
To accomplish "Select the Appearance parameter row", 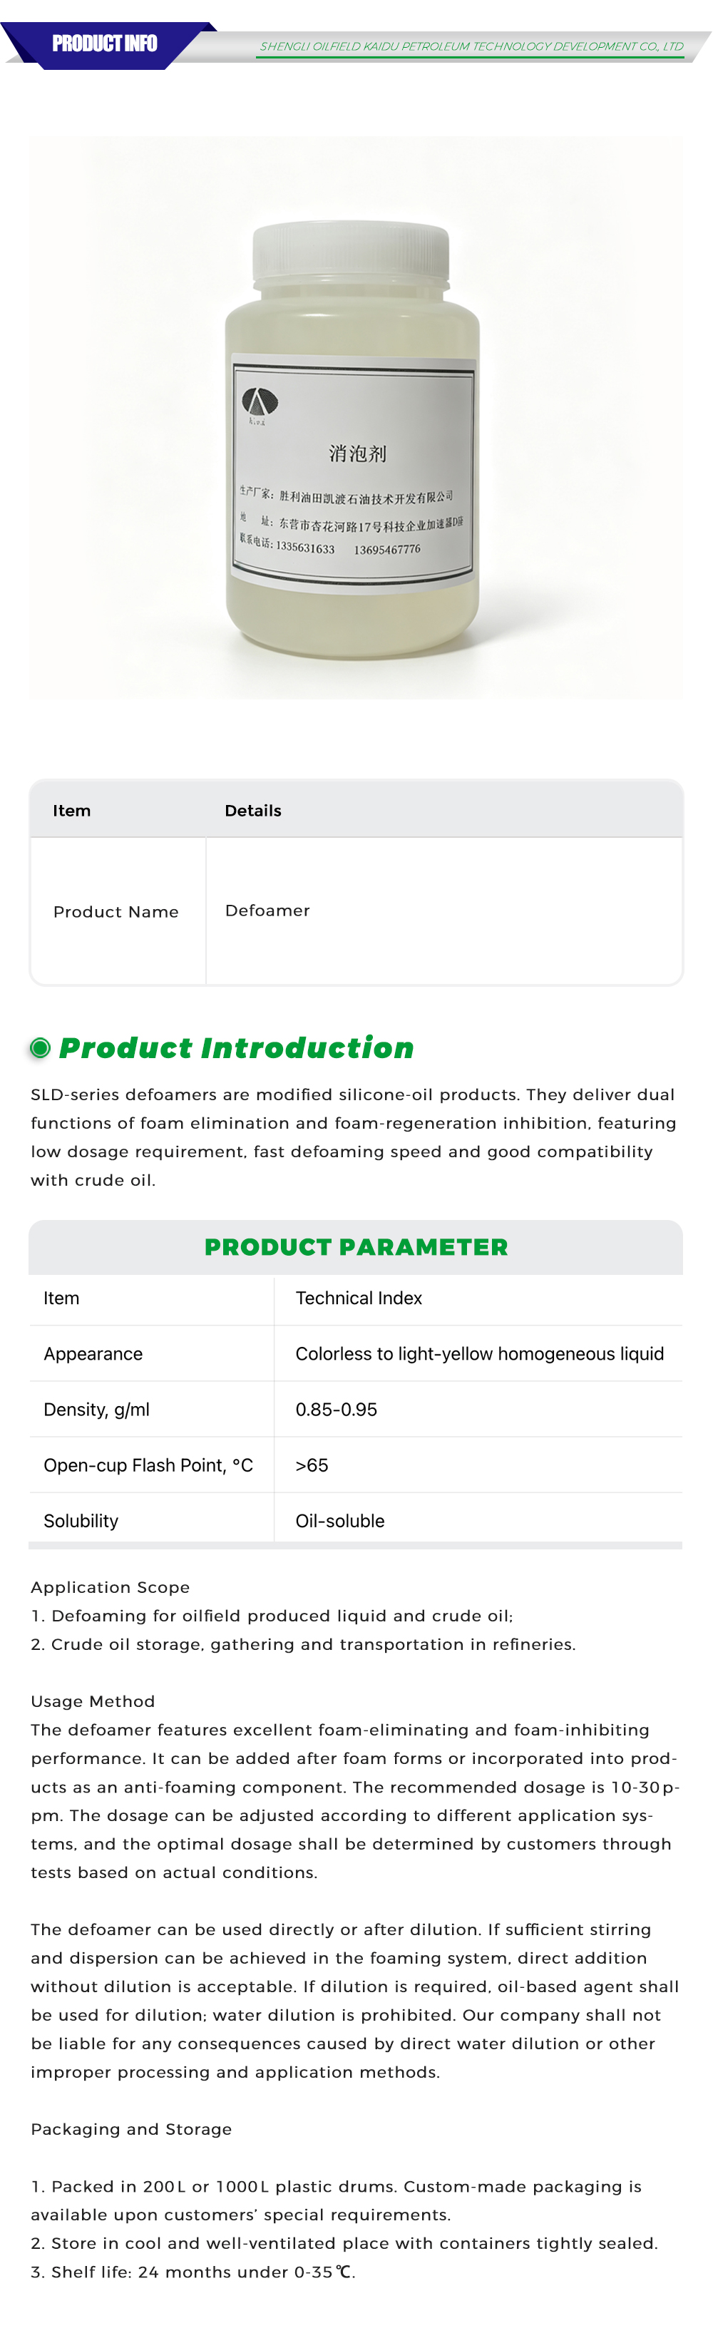I will (356, 1353).
